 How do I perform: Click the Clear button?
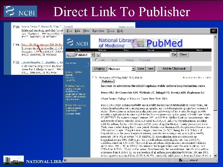click(x=183, y=54)
